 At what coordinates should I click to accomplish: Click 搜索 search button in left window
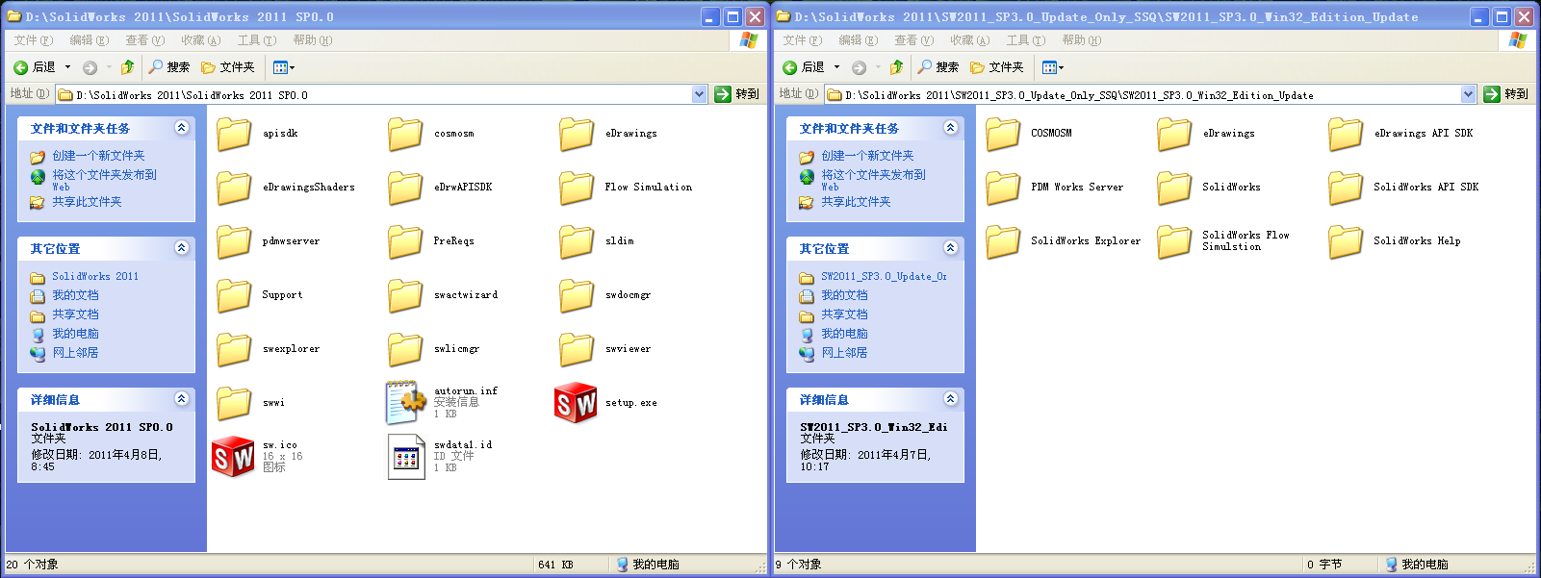point(168,67)
